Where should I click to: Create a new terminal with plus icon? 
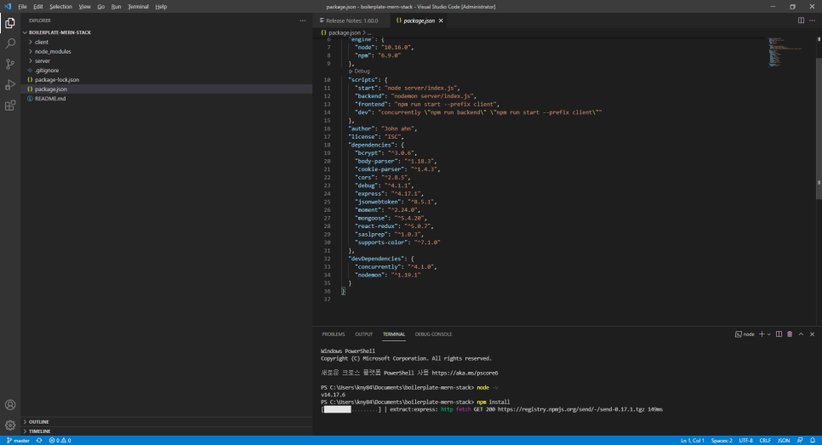(x=762, y=334)
